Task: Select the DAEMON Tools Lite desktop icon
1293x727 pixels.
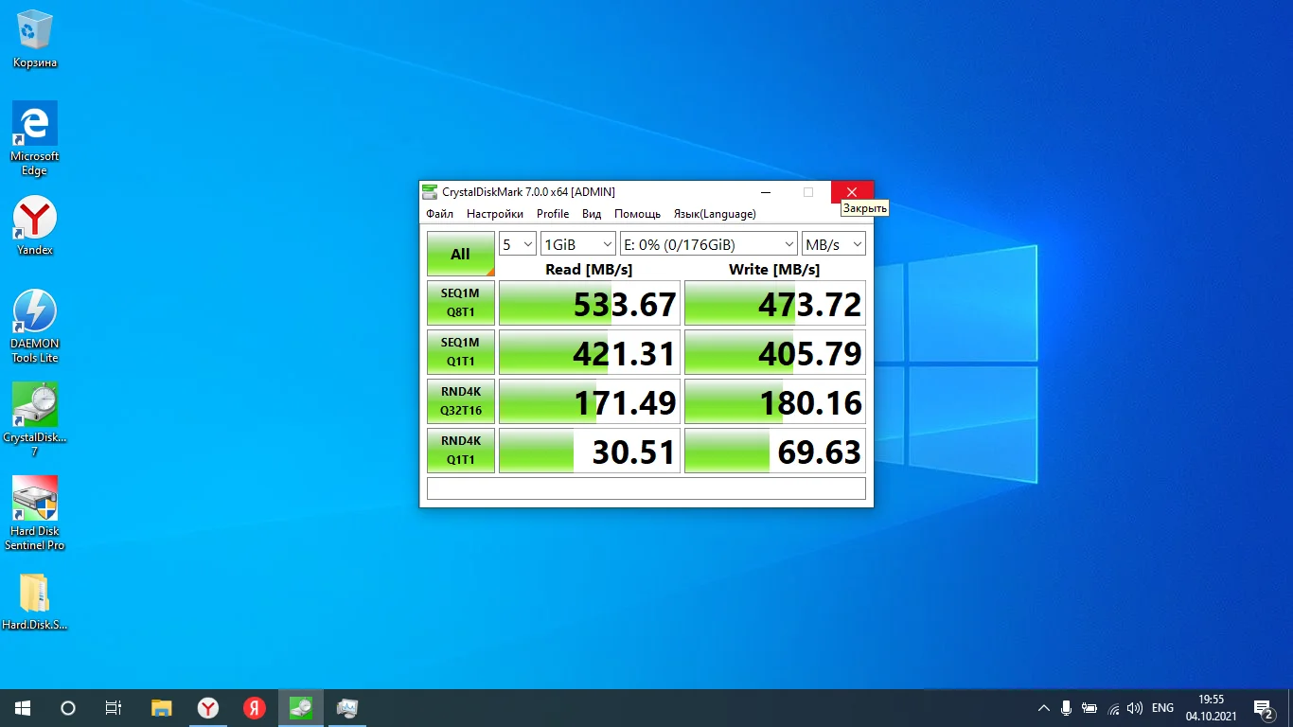Action: [x=35, y=326]
